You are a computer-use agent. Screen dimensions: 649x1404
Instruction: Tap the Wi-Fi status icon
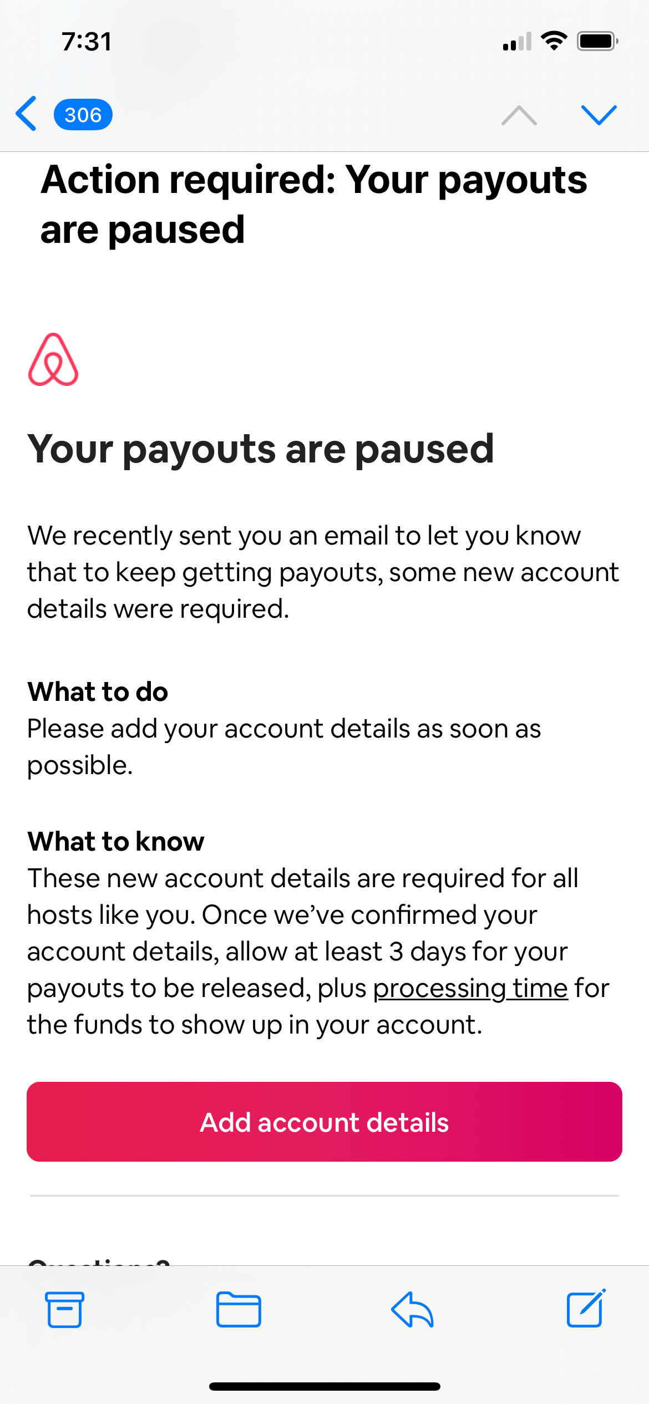pos(554,41)
